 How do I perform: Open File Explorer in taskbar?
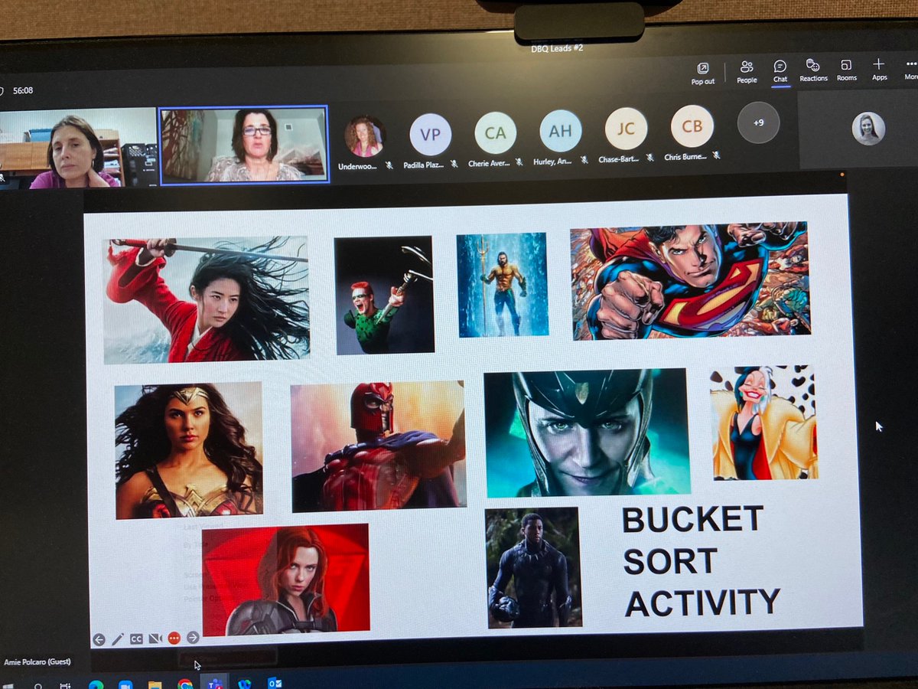(155, 684)
